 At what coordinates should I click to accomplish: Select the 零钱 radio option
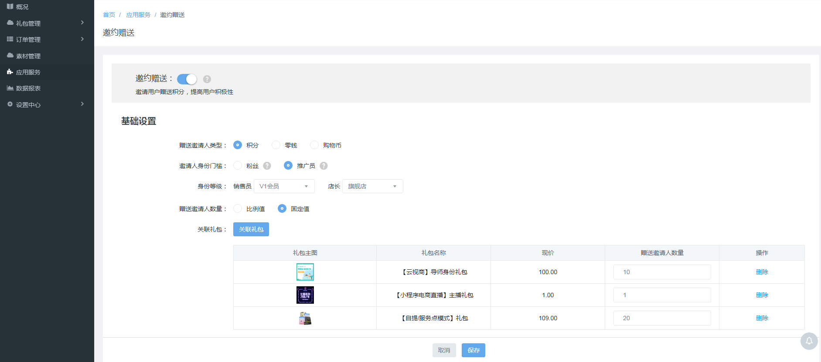(276, 145)
